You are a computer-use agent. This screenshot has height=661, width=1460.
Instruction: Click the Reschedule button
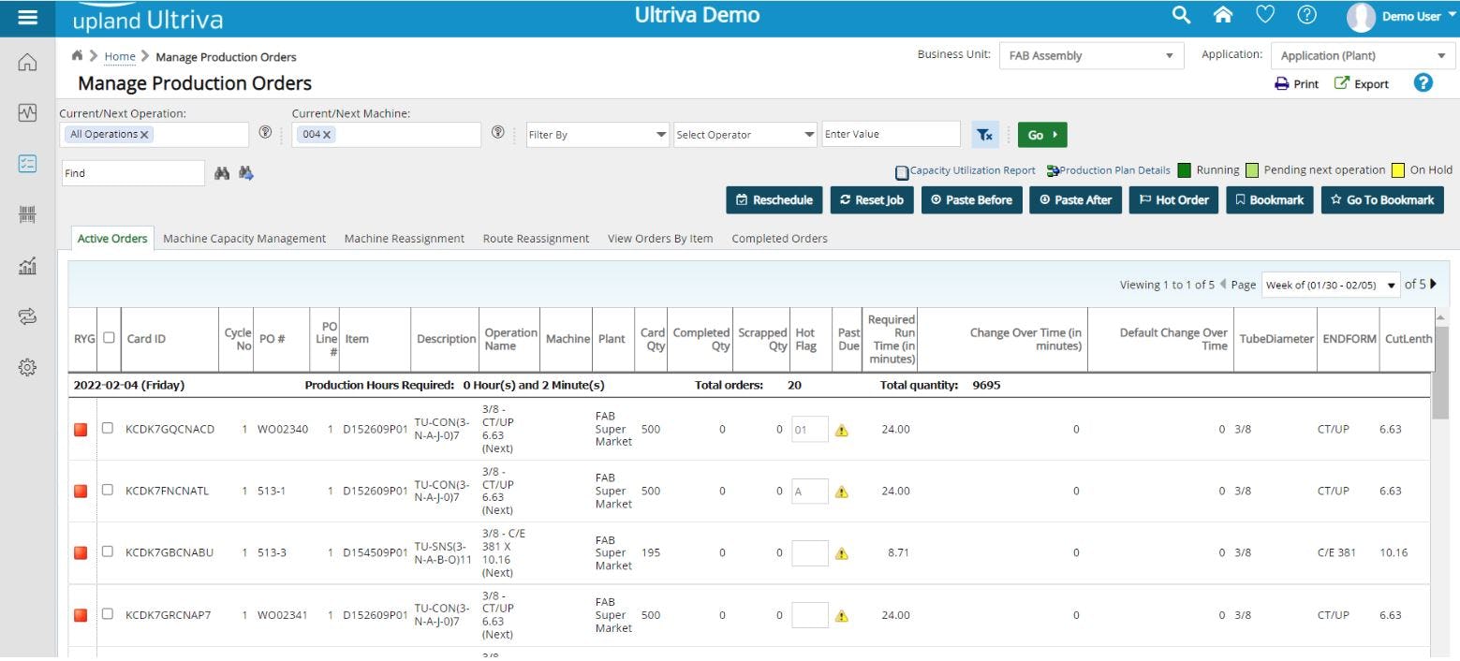pos(774,199)
